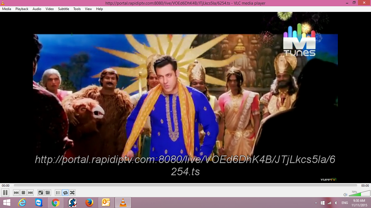Show hidden tray icons arrow
The image size is (371, 208).
(x=316, y=203)
